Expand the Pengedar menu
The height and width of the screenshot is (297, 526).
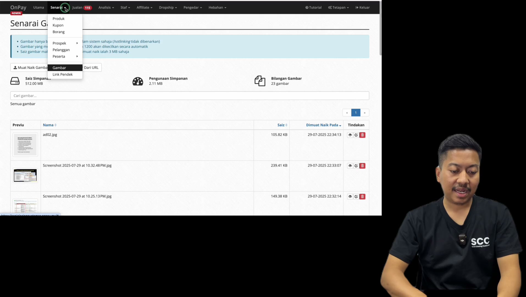coord(193,7)
